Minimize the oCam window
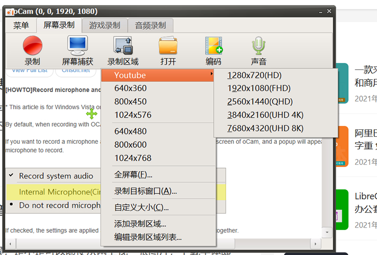This screenshot has width=377, height=255. point(320,12)
